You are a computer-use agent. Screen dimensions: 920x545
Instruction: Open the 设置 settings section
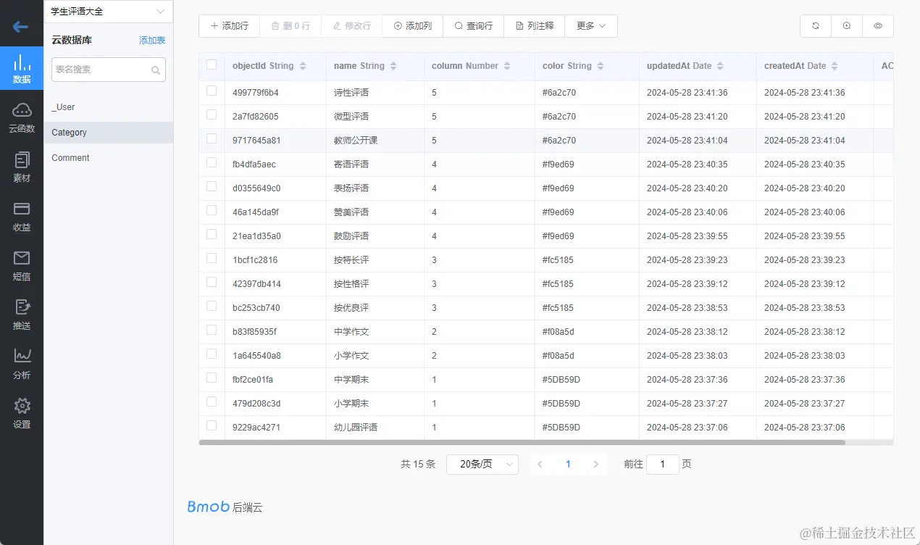[x=22, y=413]
